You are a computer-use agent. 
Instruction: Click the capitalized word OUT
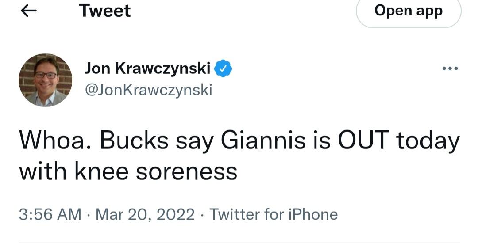pyautogui.click(x=364, y=141)
